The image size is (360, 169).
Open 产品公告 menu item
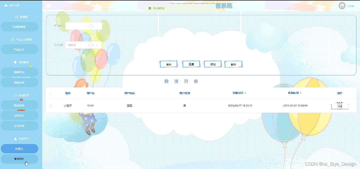(x=19, y=49)
